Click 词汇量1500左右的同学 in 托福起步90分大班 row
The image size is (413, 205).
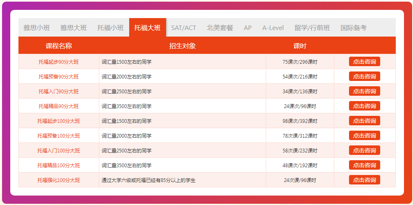(x=127, y=62)
